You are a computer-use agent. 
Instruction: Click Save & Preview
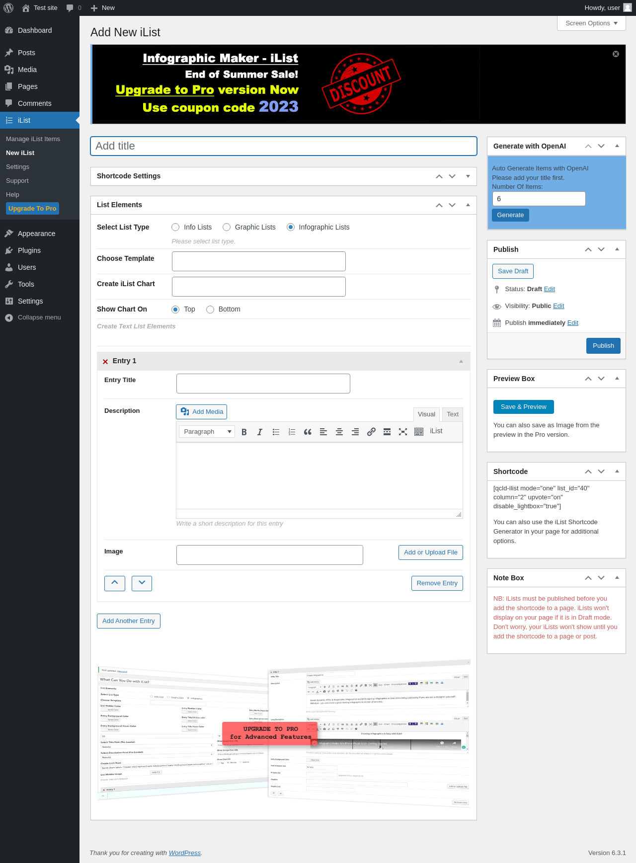[x=523, y=407]
